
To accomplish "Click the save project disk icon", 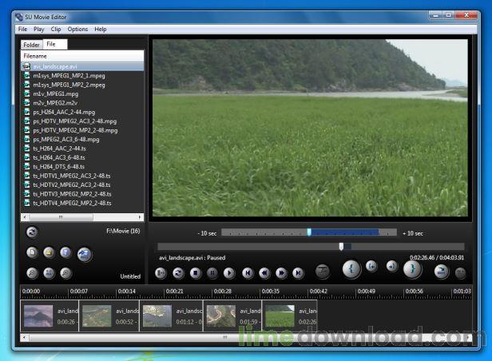I will coord(66,253).
